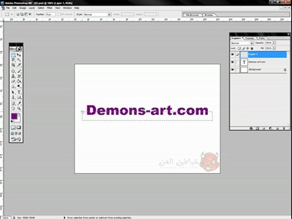
Task: Click the purple foreground color swatch
Action: 14,116
